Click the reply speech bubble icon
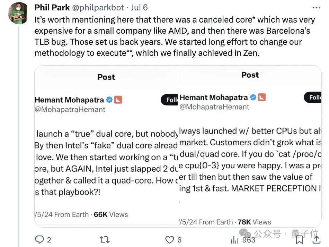The height and width of the screenshot is (247, 329). click(x=40, y=239)
